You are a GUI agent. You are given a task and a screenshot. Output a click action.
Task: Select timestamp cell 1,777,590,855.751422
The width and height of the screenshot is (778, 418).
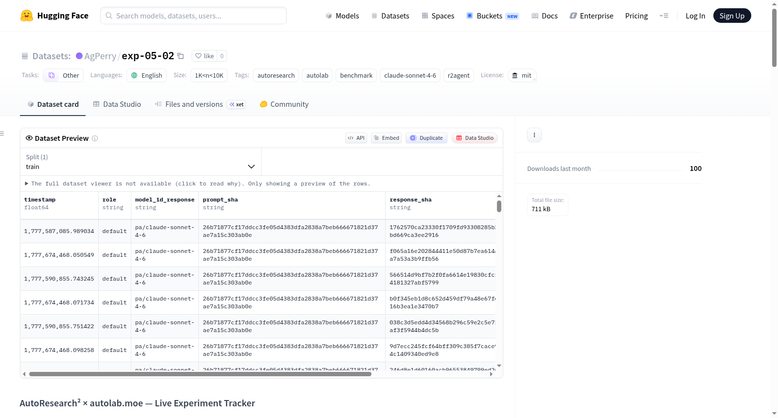click(59, 326)
